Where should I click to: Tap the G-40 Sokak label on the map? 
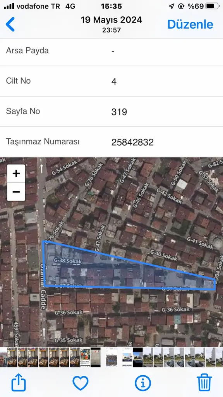pyautogui.click(x=163, y=255)
